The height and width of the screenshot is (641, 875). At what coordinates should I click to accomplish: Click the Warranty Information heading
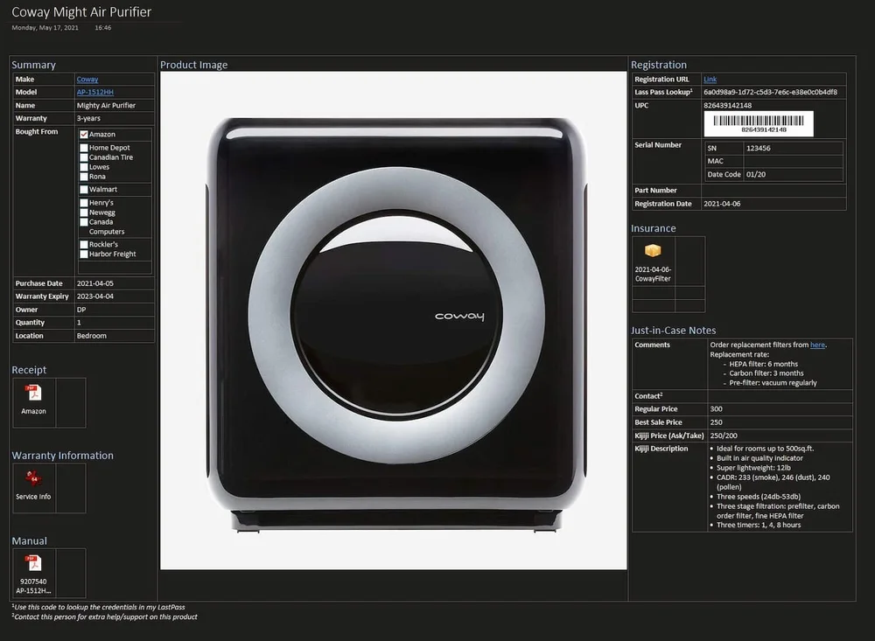pyautogui.click(x=62, y=456)
